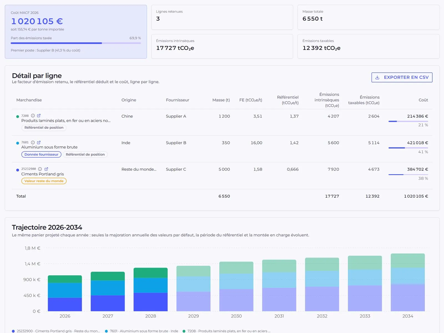The width and height of the screenshot is (444, 333).
Task: Click the Supplier C cell
Action: point(176,169)
